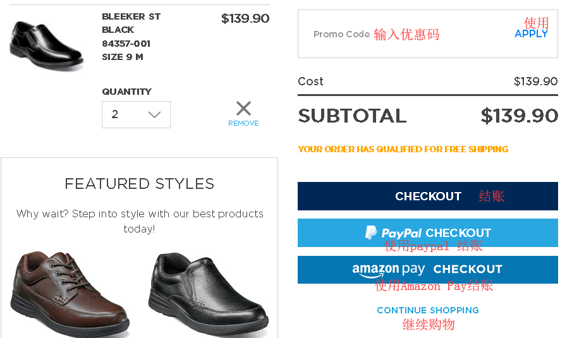The width and height of the screenshot is (572, 338).
Task: Pay with PayPal Checkout button
Action: (x=428, y=232)
